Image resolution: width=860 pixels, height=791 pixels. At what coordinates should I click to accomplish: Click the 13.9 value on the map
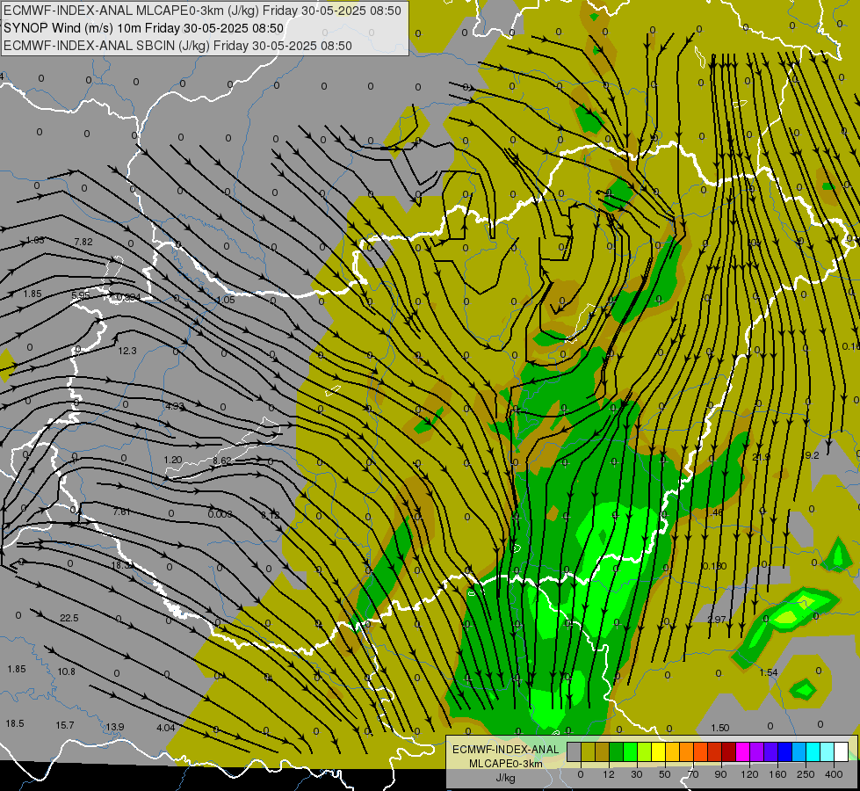[114, 727]
